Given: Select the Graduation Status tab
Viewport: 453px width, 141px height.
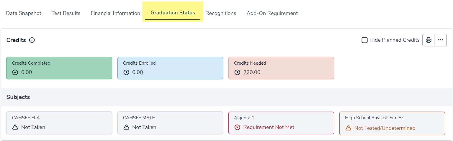Looking at the screenshot, I should (173, 13).
